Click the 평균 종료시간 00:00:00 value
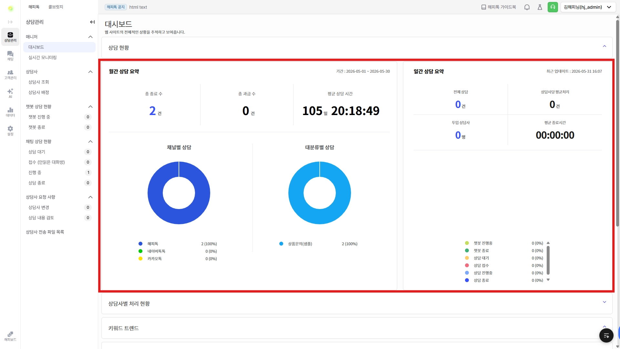Image resolution: width=620 pixels, height=349 pixels. 555,135
